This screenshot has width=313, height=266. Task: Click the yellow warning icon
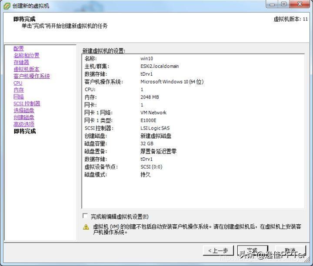pos(86,227)
